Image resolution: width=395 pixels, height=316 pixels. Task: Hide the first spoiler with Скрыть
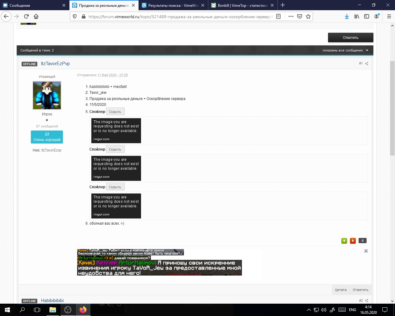point(115,112)
